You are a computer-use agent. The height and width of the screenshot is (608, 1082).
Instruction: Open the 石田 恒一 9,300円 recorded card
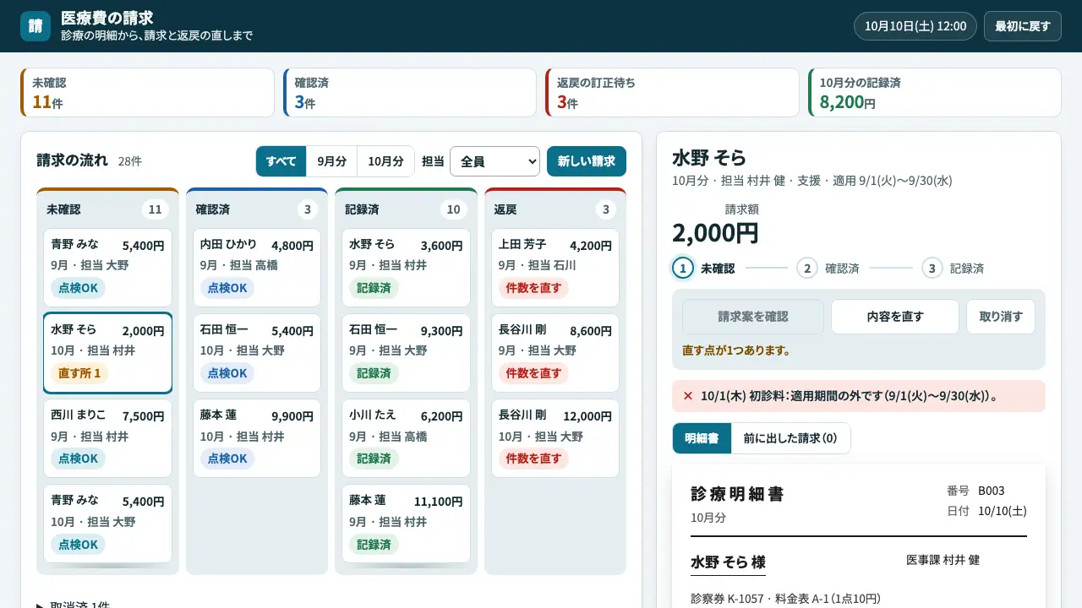pyautogui.click(x=406, y=353)
